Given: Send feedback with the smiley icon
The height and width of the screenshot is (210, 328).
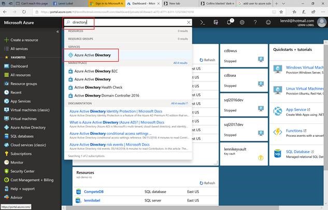Looking at the screenshot, I should click(x=268, y=22).
